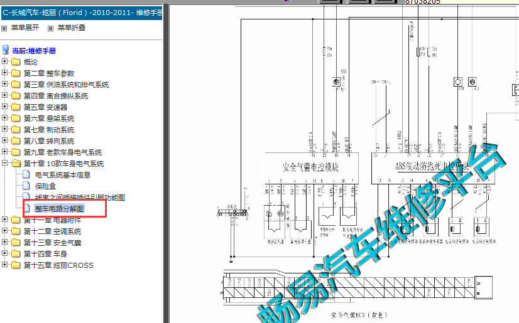Click the folder icon for 第八章 转向系统
Screen dimensions: 519x323
click(16, 140)
